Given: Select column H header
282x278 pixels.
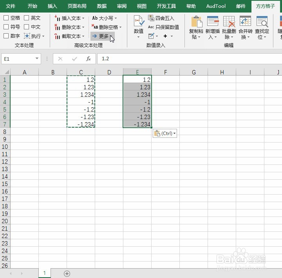Looking at the screenshot, I should pyautogui.click(x=222, y=72).
